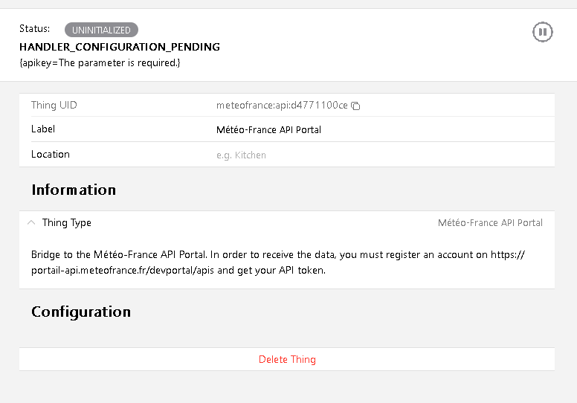Copy the Thing UID with the copy icon
Viewport: 577px width, 403px height.
355,106
